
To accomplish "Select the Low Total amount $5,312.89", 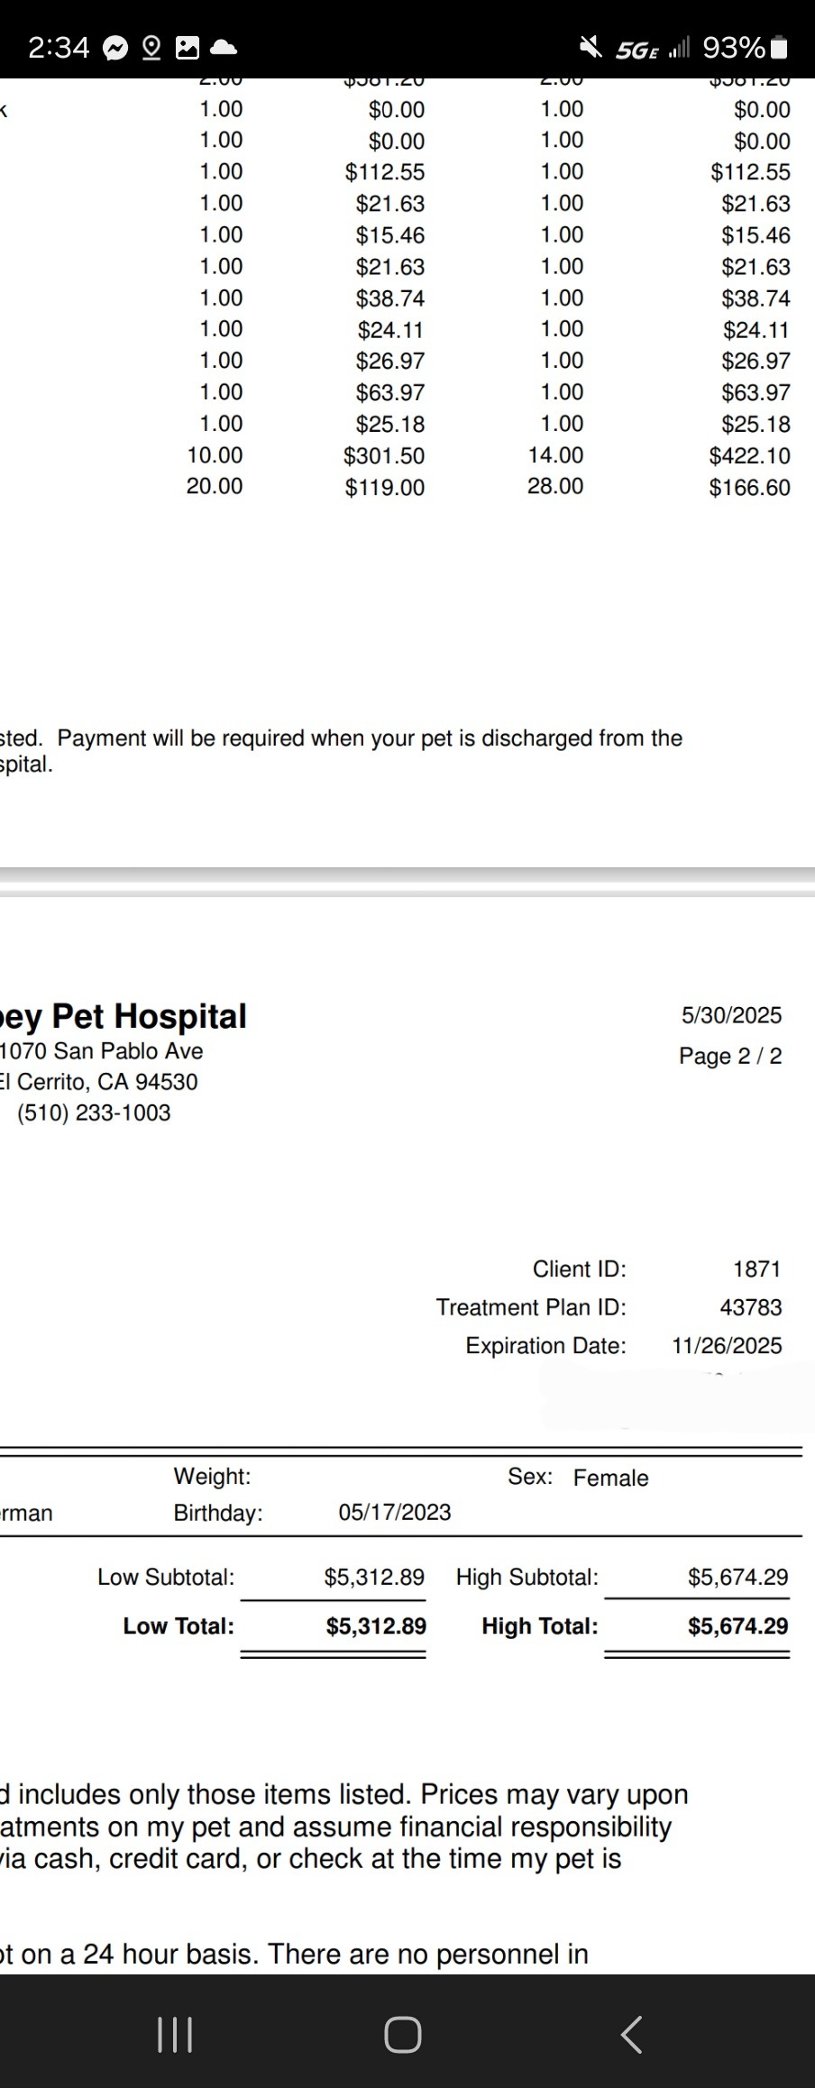I will [x=376, y=1626].
